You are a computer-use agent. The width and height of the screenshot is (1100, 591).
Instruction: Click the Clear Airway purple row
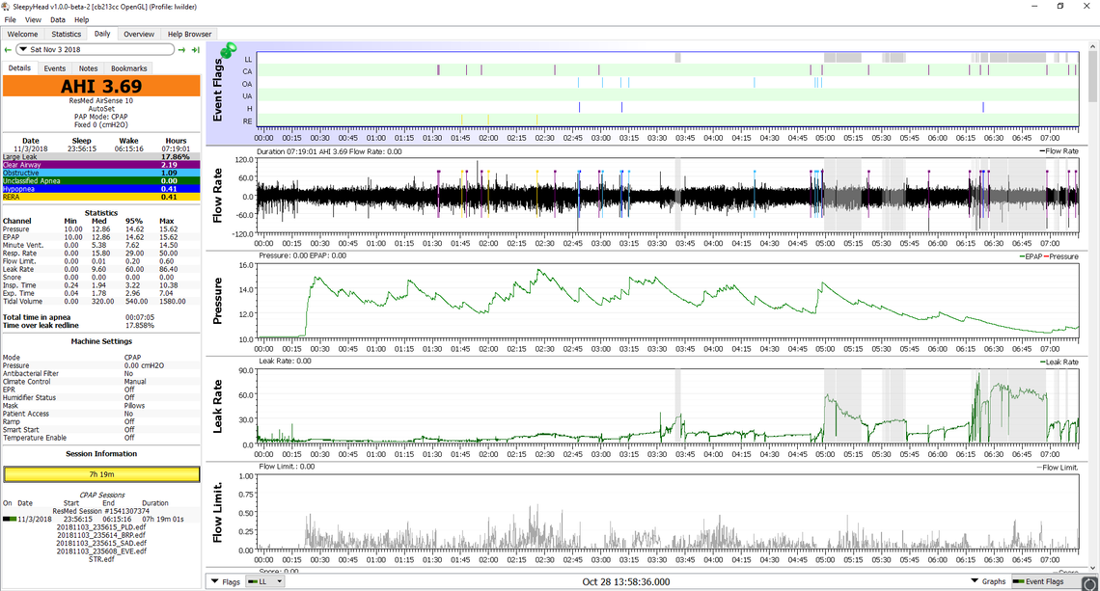click(x=101, y=165)
